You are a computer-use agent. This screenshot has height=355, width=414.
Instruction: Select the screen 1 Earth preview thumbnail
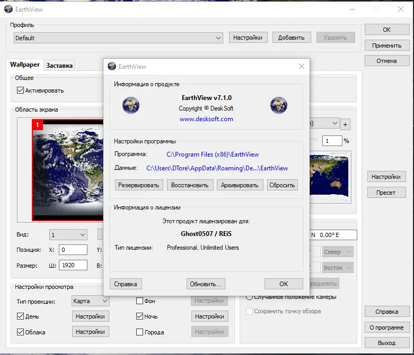tap(68, 170)
